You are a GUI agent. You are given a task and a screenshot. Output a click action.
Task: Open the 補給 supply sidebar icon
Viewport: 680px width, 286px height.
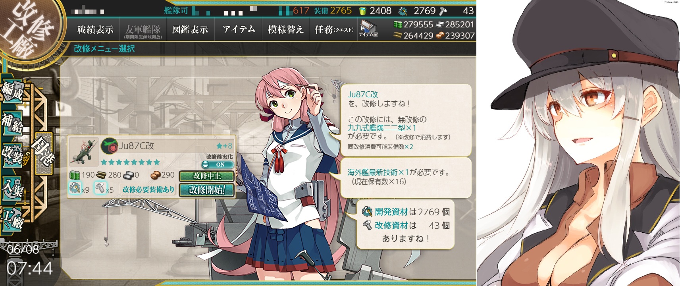(x=13, y=123)
